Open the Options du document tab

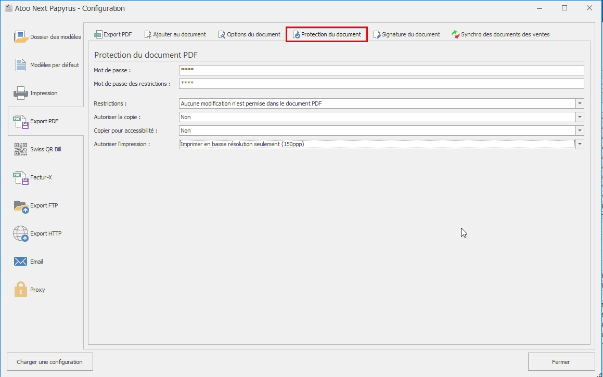249,34
